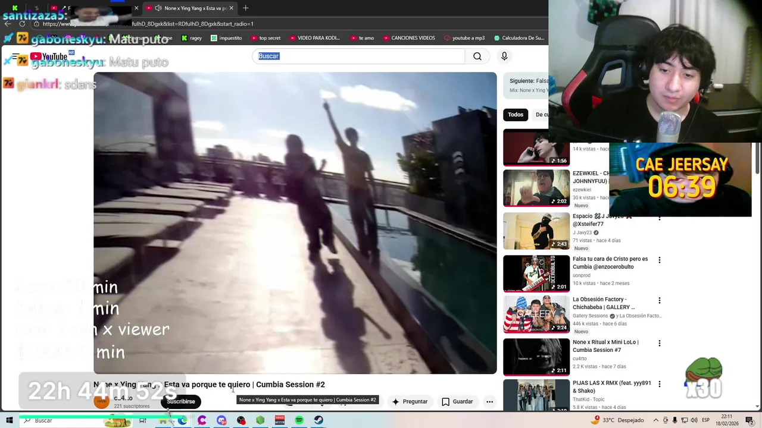Activate voice search microphone icon
Viewport: 762px width, 428px height.
pyautogui.click(x=504, y=56)
